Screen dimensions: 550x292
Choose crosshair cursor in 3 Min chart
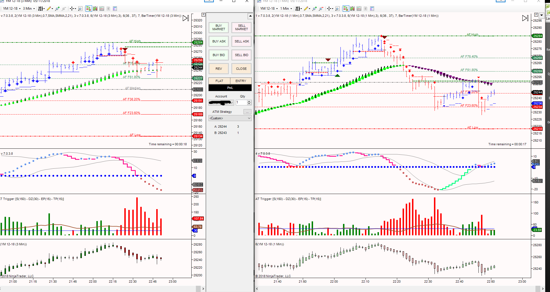[x=71, y=9]
